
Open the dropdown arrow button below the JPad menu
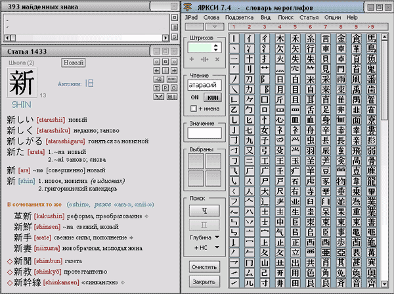click(x=215, y=26)
